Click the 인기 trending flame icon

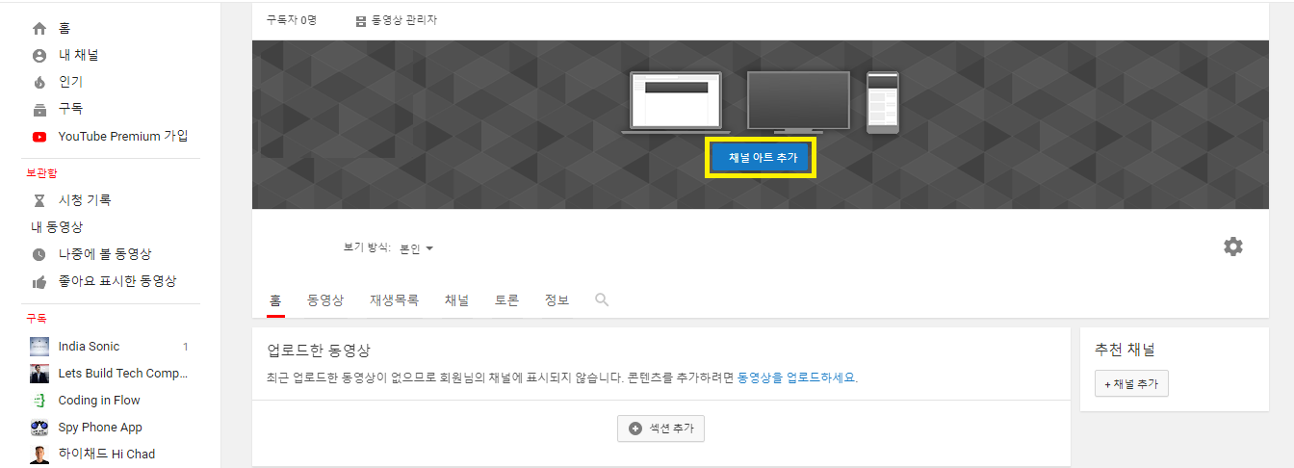click(x=39, y=82)
